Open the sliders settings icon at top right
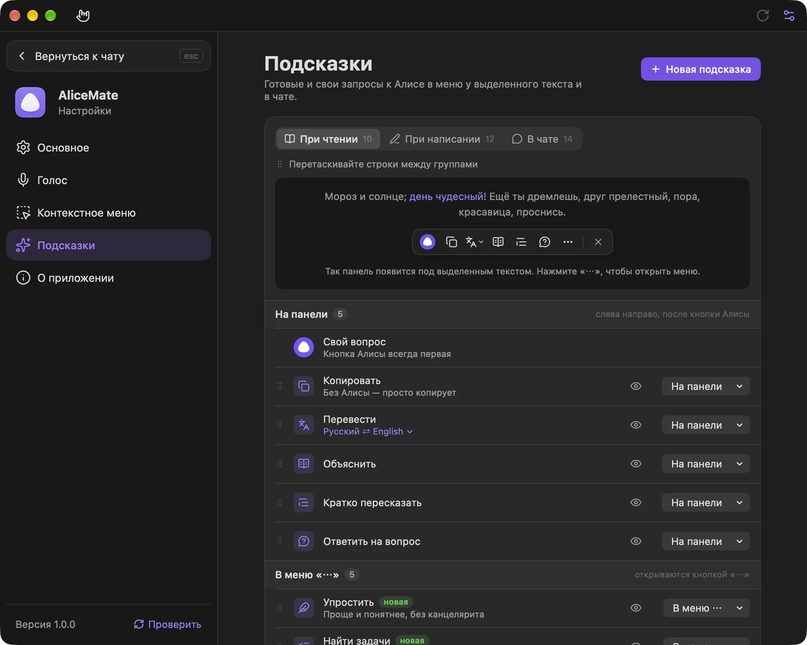The height and width of the screenshot is (645, 807). 789,16
